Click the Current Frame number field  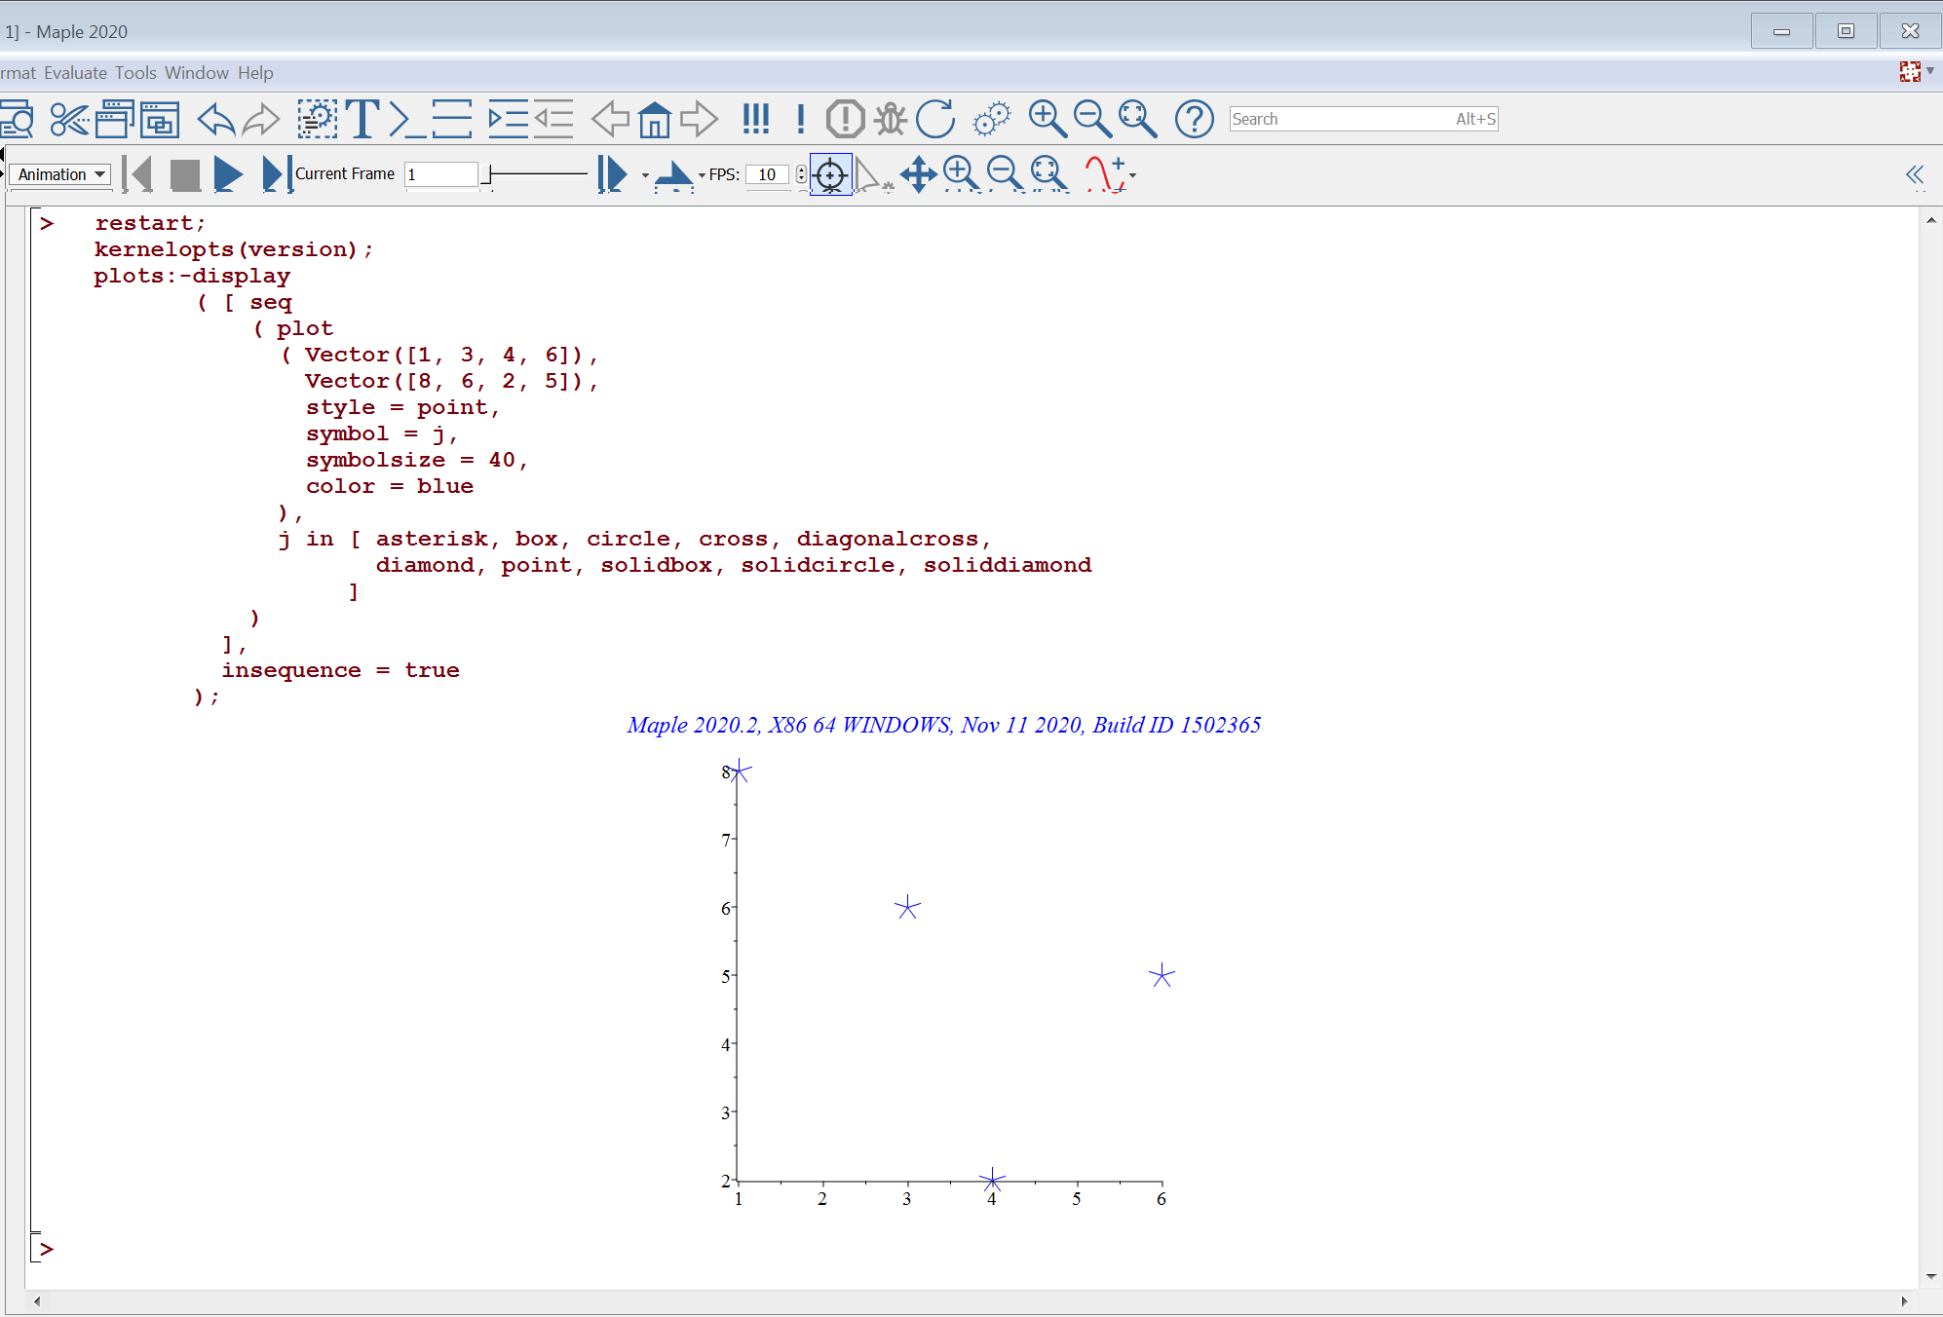pyautogui.click(x=441, y=174)
